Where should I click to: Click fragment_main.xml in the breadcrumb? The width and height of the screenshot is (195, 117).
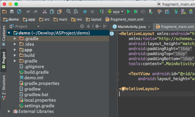pyautogui.click(x=124, y=19)
